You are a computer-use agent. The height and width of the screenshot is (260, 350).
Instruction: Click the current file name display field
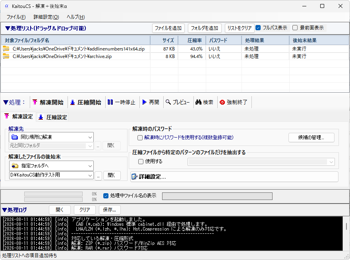pyautogui.click(x=217, y=196)
